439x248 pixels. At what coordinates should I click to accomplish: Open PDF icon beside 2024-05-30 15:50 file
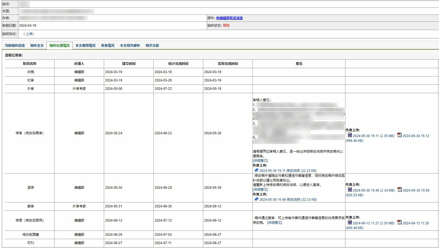(x=400, y=190)
